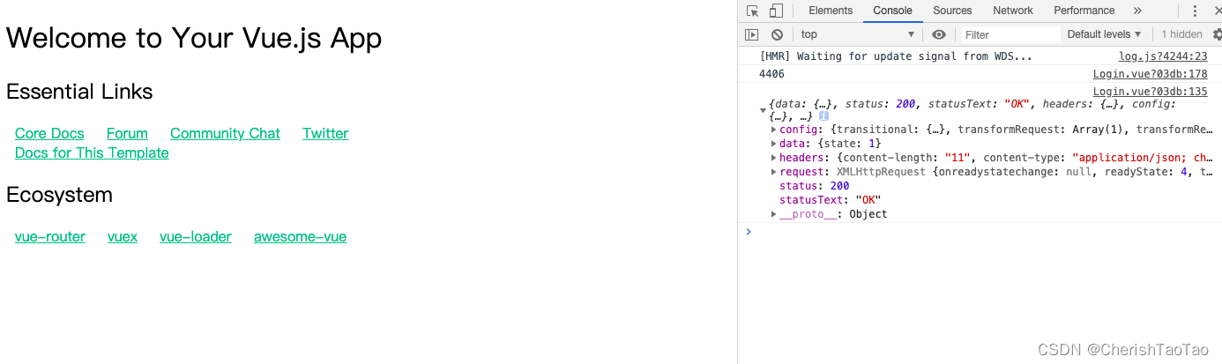This screenshot has width=1222, height=364.
Task: Open the Login.vue?03db:178 source link
Action: (x=1151, y=74)
